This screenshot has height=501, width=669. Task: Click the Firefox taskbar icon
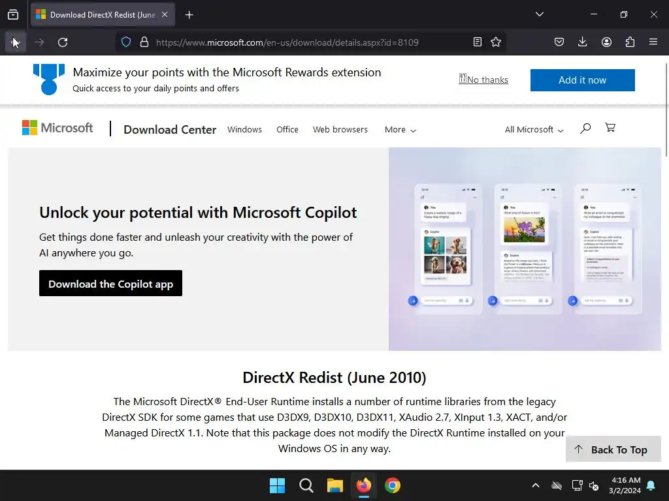[x=363, y=485]
